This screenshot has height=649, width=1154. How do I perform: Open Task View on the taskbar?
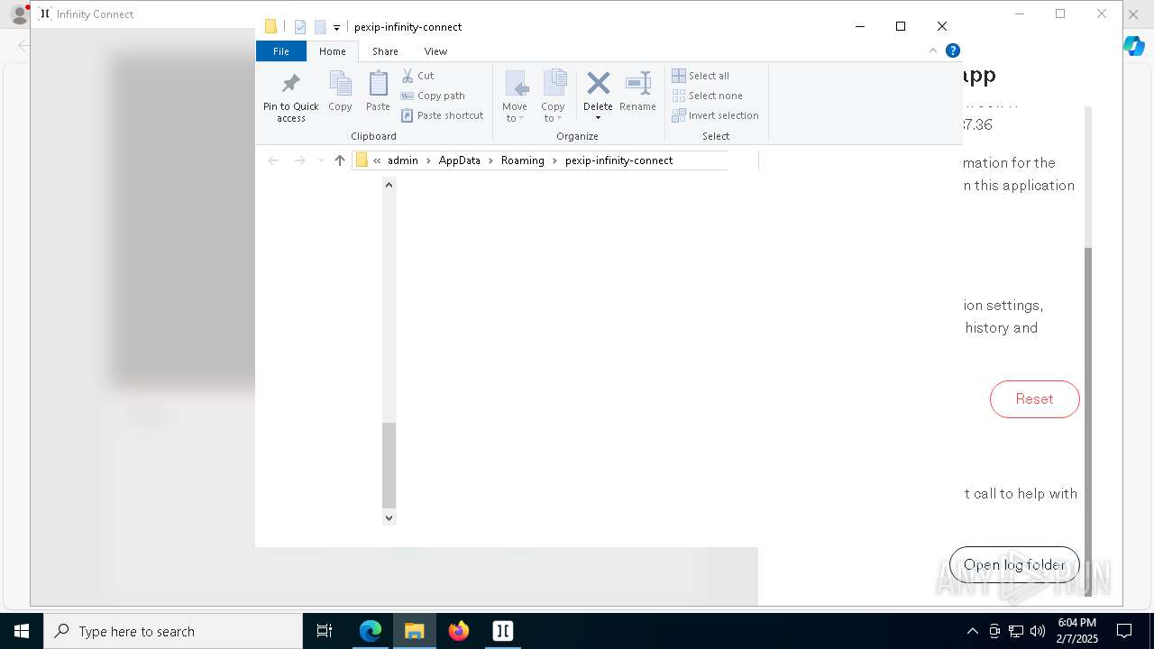[325, 631]
